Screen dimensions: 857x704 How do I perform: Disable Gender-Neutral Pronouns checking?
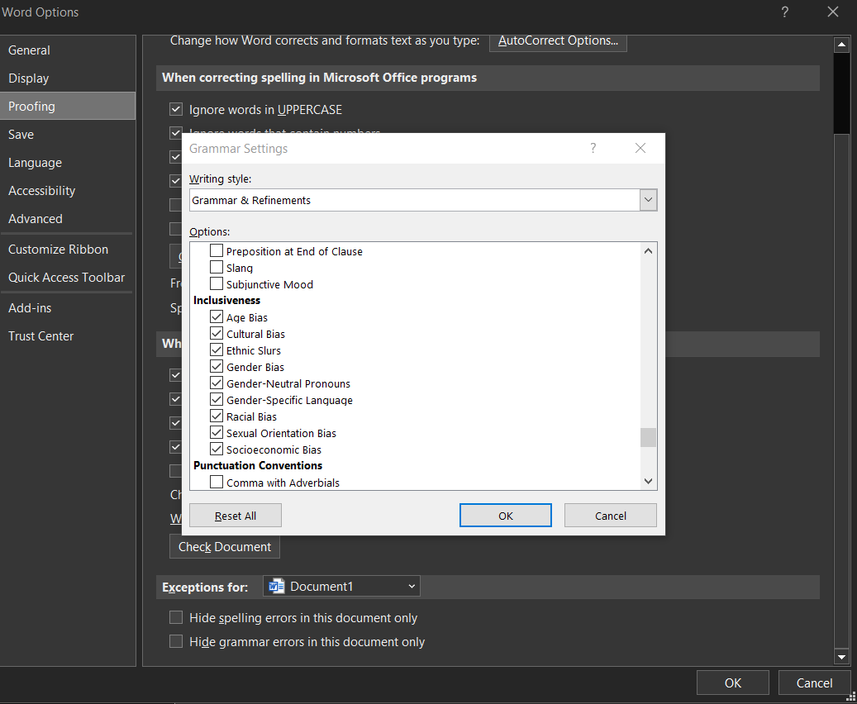point(217,383)
